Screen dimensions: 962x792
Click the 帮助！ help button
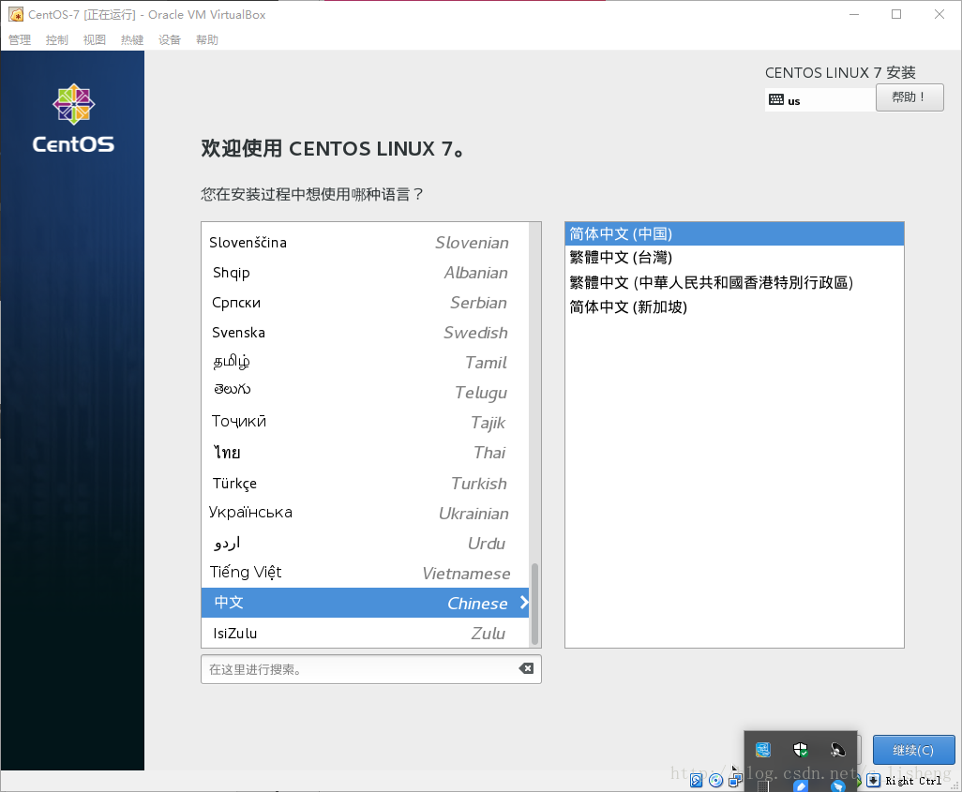tap(909, 97)
